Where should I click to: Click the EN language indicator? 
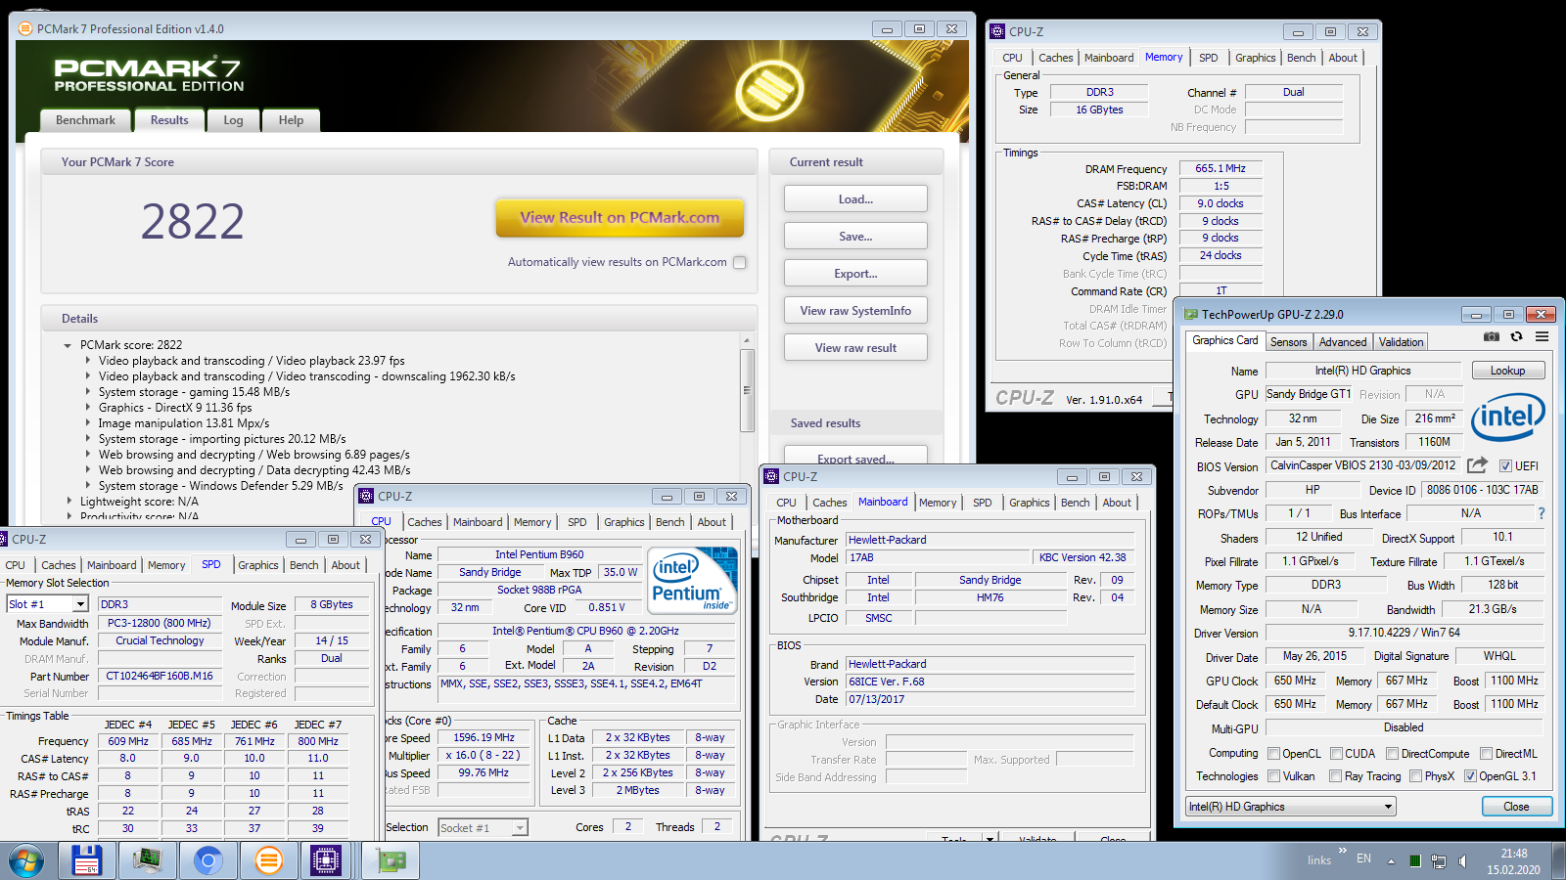point(1363,858)
